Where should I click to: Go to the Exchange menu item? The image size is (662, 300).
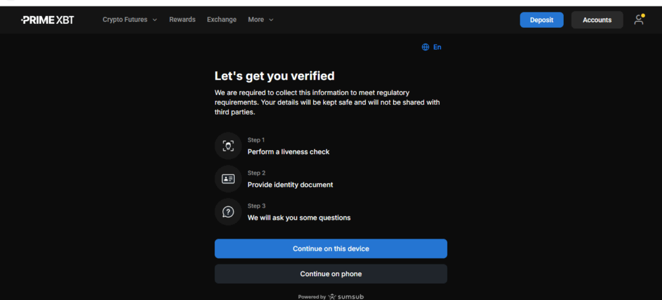222,19
